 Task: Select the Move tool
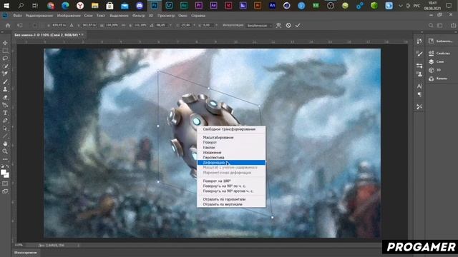pyautogui.click(x=5, y=43)
